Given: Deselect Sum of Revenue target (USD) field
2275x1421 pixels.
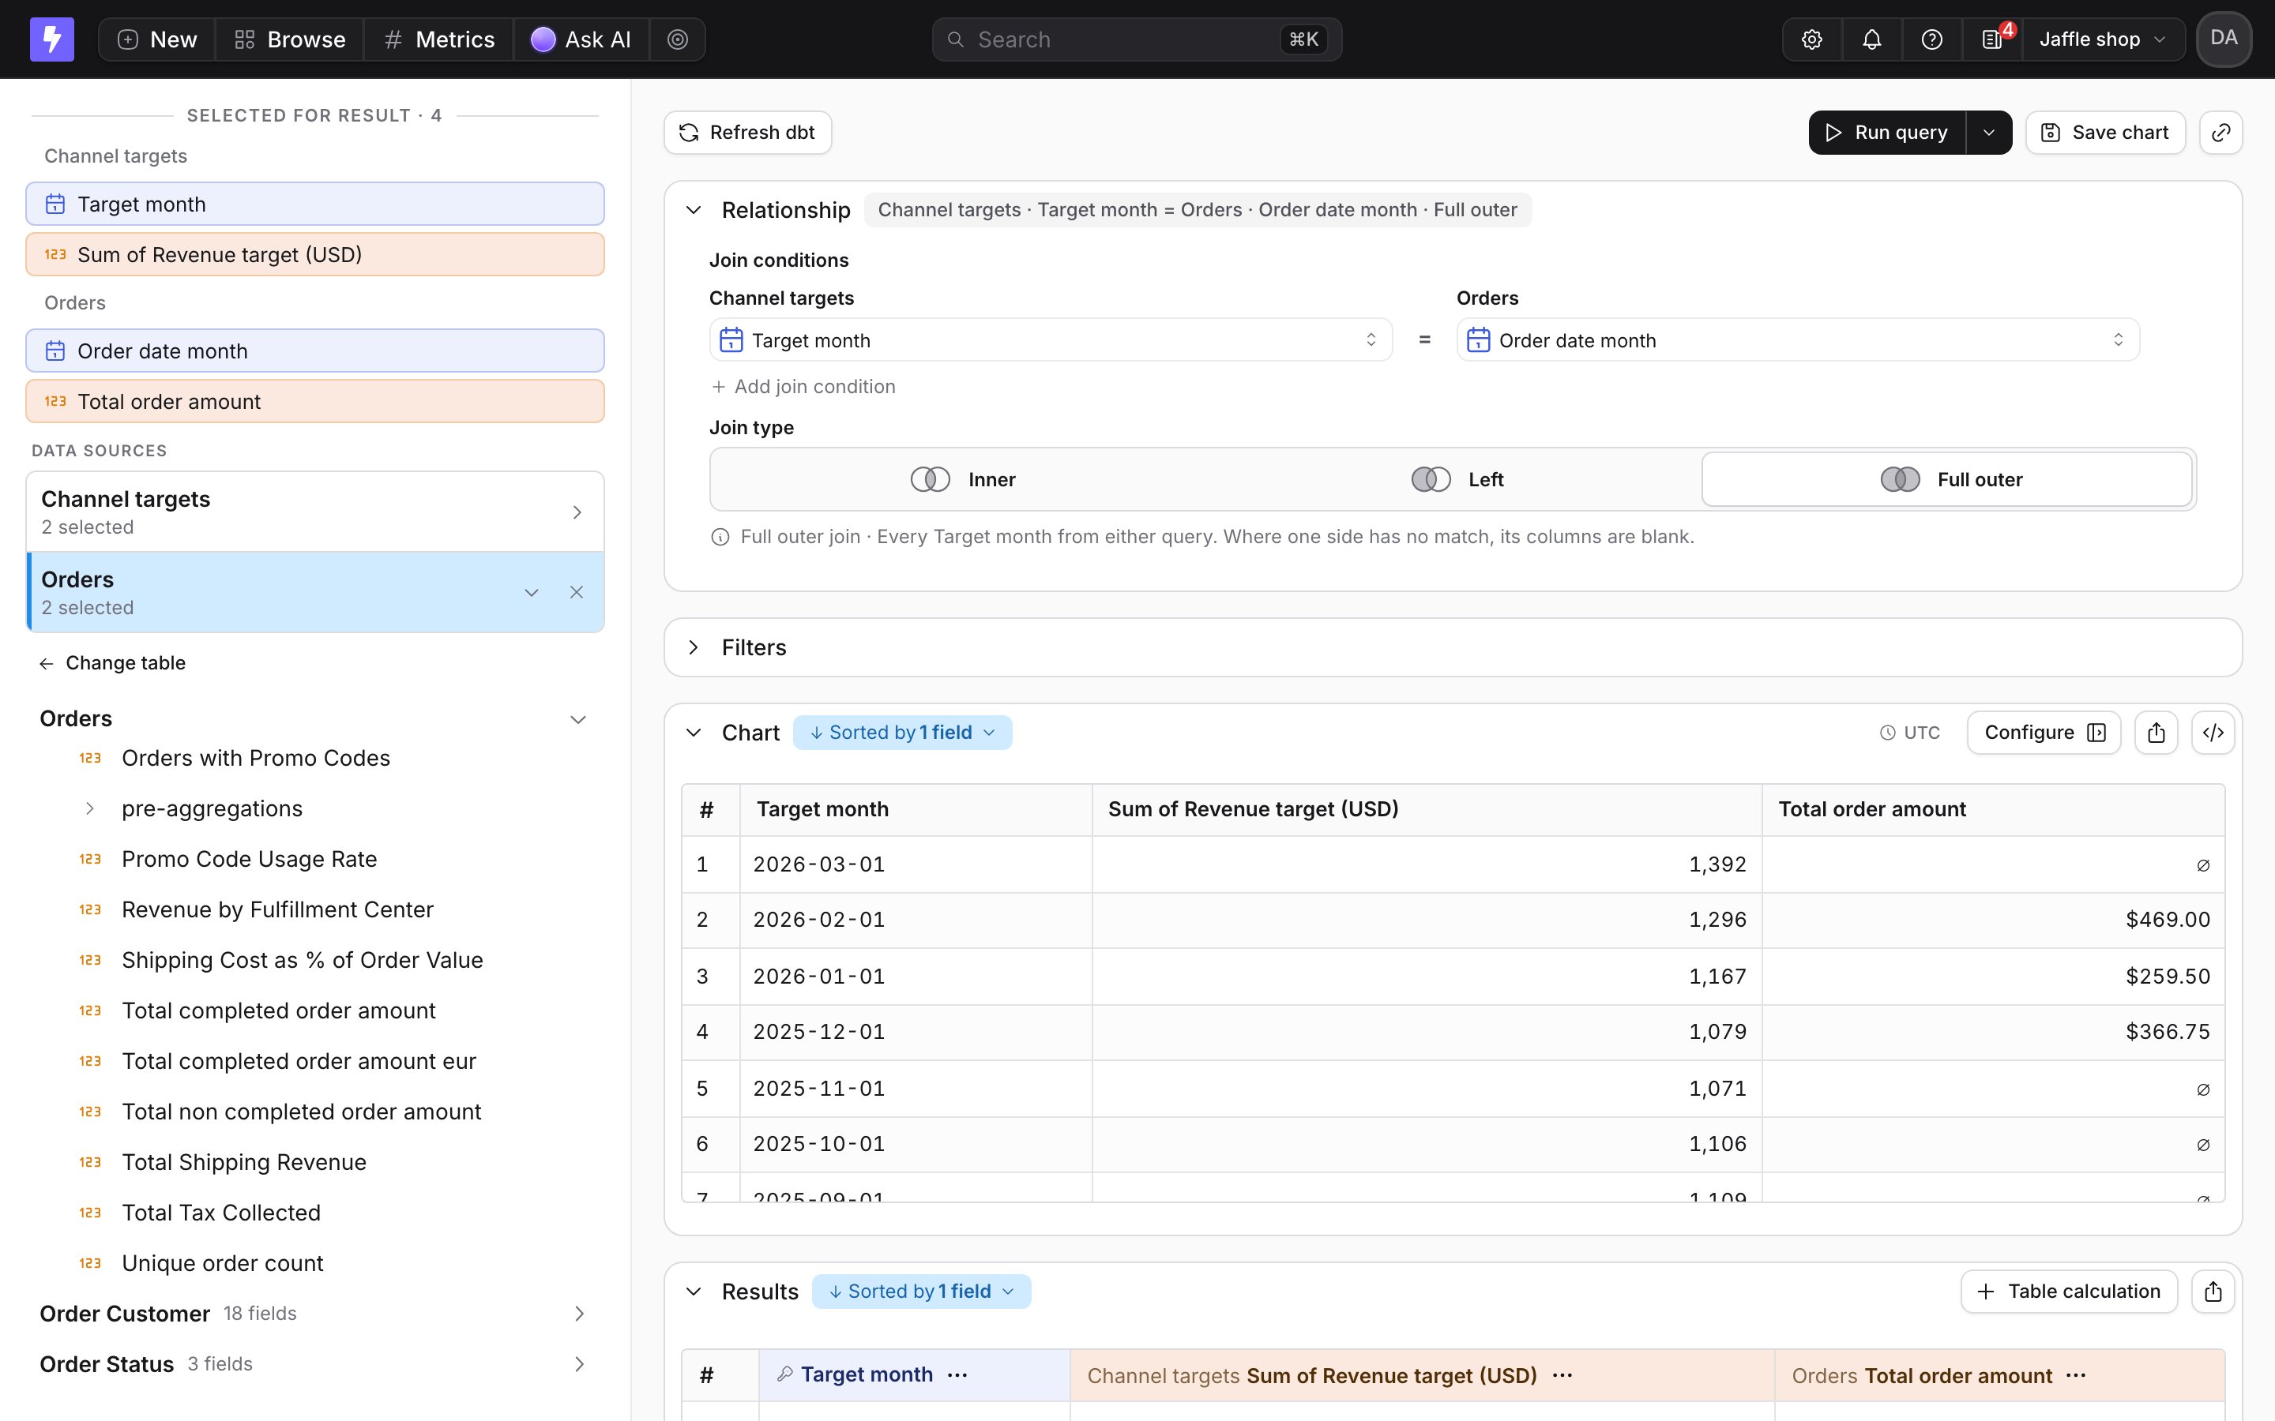Looking at the screenshot, I should click(x=315, y=255).
